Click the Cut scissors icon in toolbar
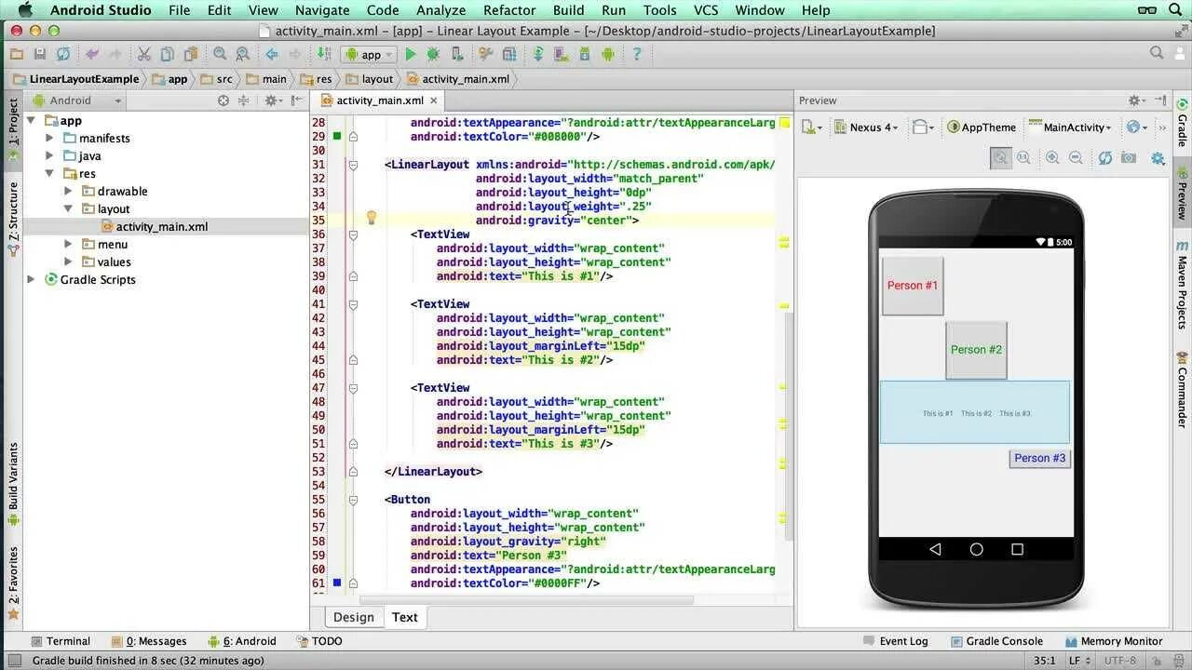 tap(143, 54)
